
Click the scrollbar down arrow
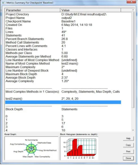pyautogui.click(x=133, y=130)
